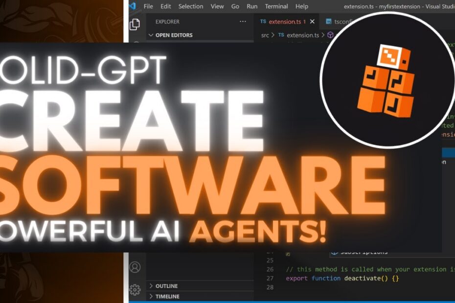The height and width of the screenshot is (303, 455).
Task: Close the extension.ts tab
Action: 312,22
